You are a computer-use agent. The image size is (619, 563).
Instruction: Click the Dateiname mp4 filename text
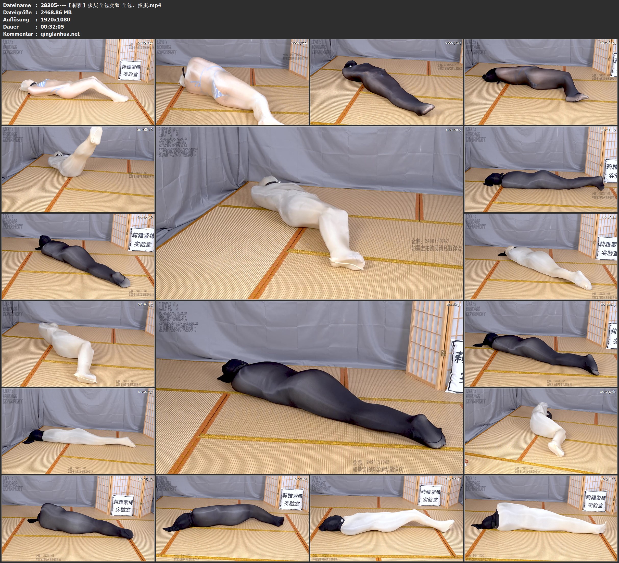[x=101, y=5]
